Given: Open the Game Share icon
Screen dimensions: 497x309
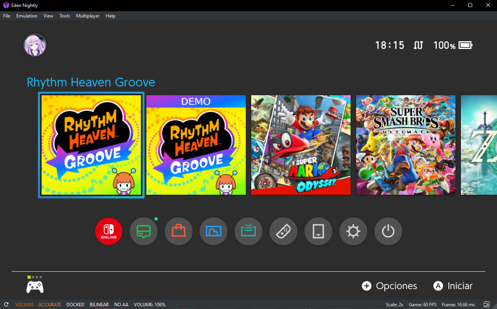Looking at the screenshot, I should click(x=248, y=231).
